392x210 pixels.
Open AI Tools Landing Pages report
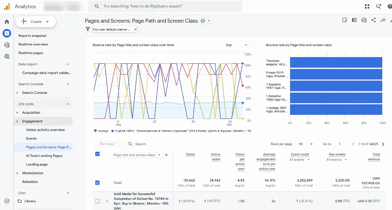point(44,156)
